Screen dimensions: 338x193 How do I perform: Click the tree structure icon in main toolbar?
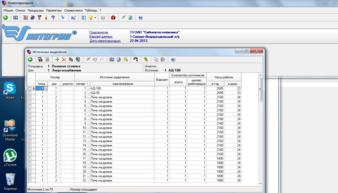(63, 18)
